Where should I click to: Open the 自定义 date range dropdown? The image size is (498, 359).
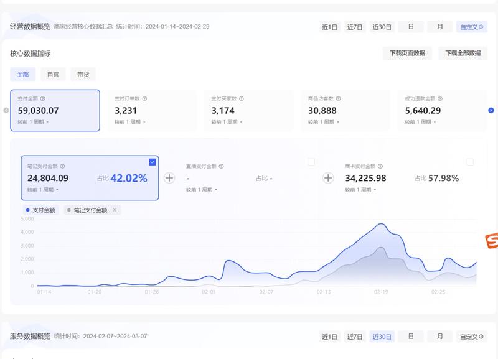(x=471, y=27)
